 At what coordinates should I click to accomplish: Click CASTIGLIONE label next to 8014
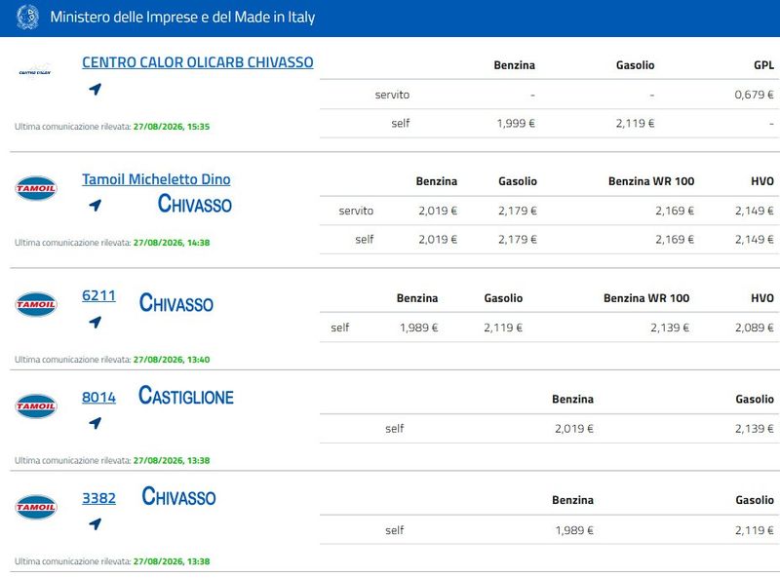[x=186, y=396]
